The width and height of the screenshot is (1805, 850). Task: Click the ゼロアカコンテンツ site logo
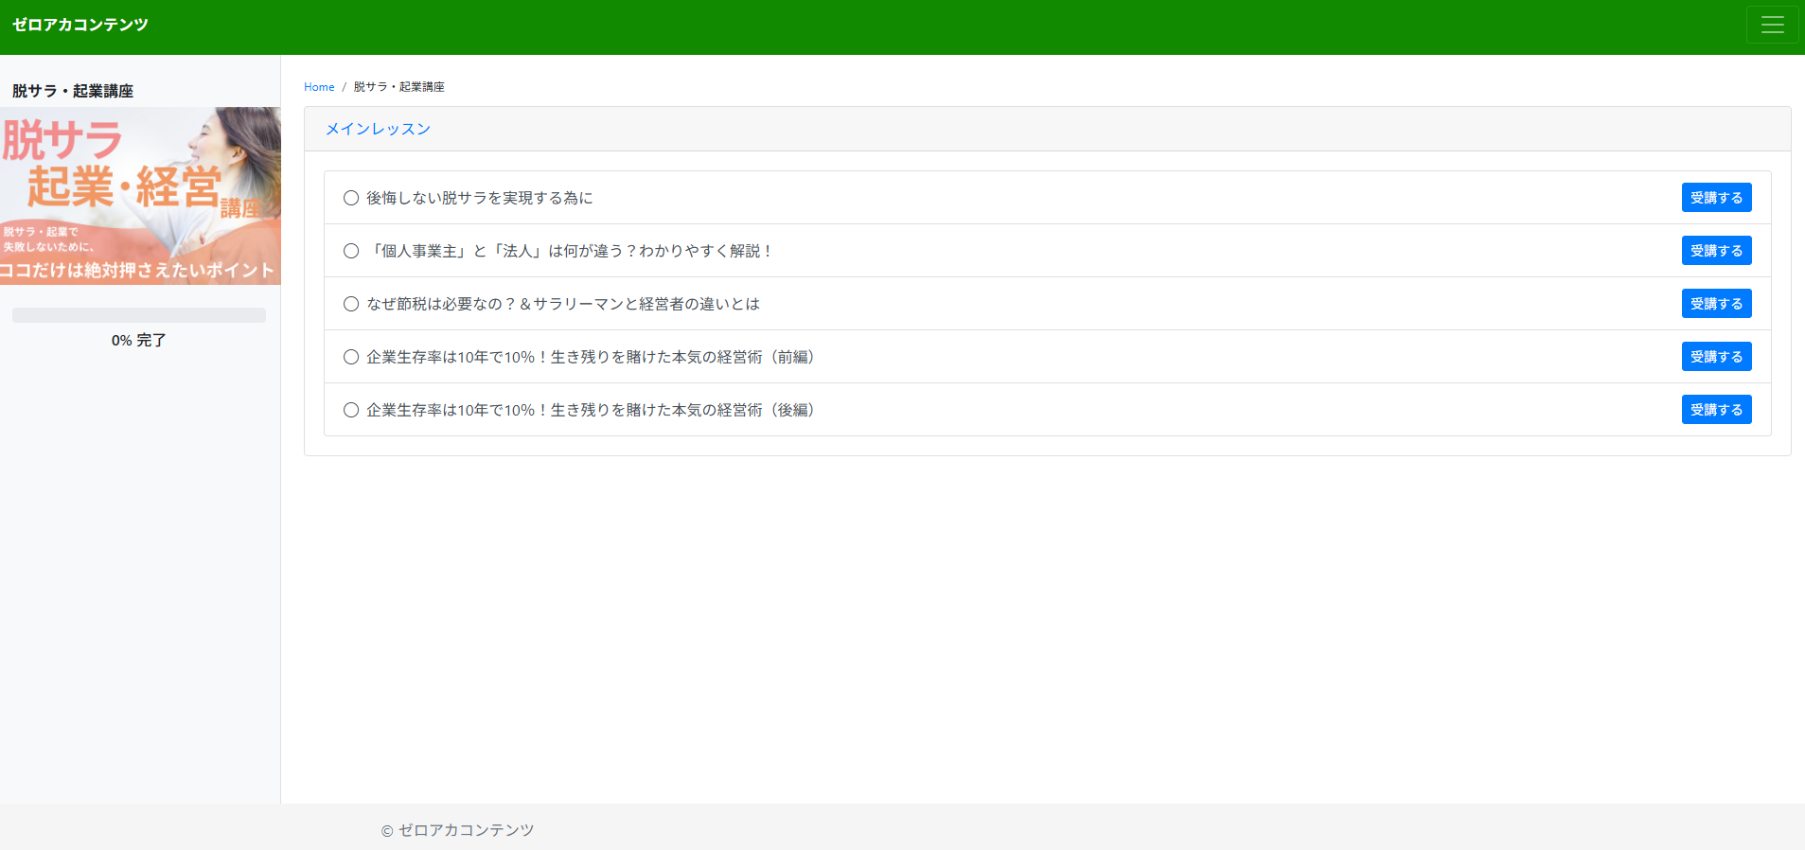pyautogui.click(x=80, y=25)
